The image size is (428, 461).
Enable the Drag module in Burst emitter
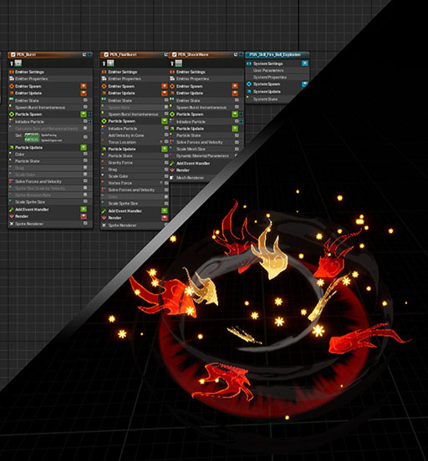(x=85, y=167)
